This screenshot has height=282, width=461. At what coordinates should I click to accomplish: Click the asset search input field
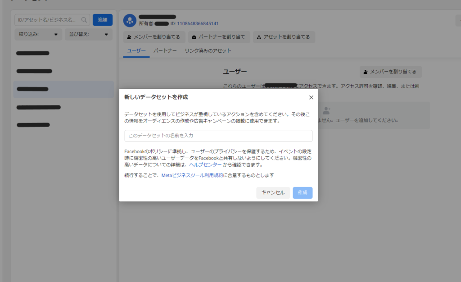point(47,20)
